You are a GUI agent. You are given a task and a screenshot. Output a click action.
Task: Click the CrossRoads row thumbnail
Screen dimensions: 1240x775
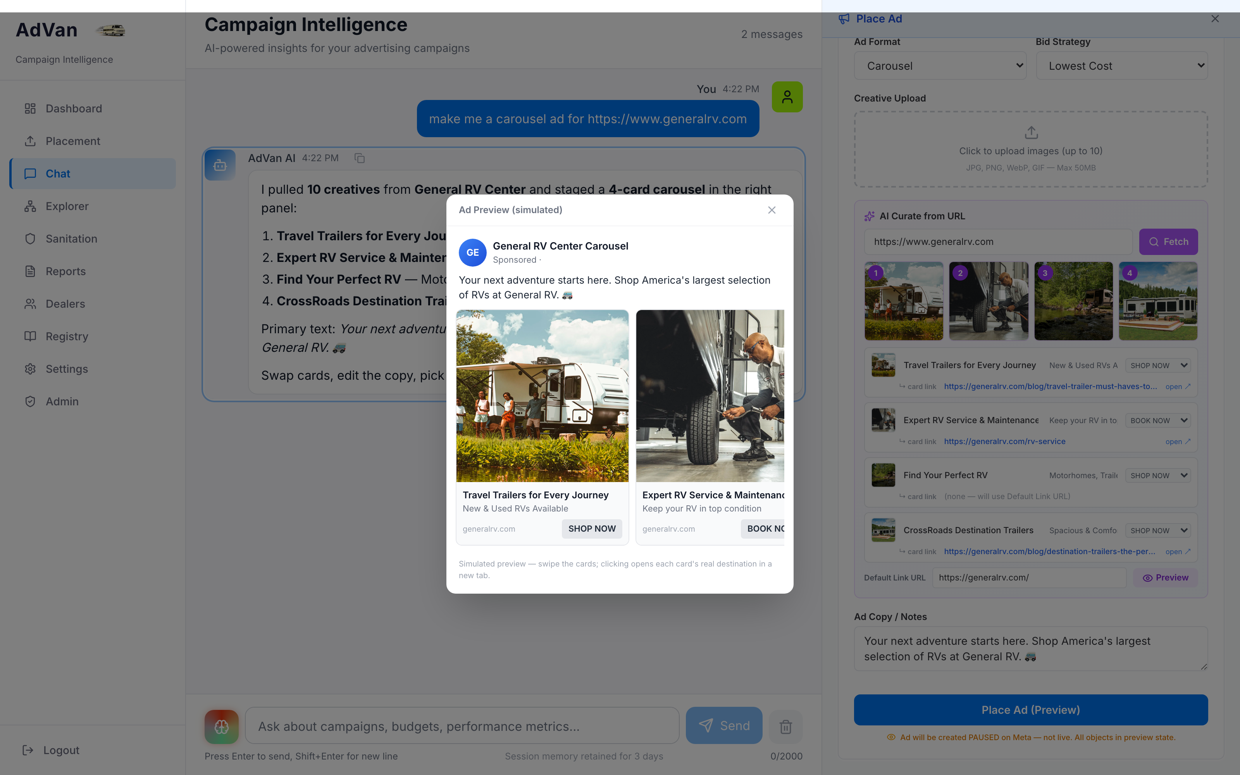(x=883, y=530)
